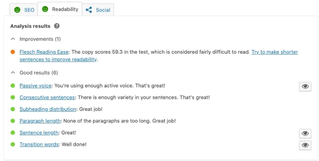Screen dimensions: 319x161
Task: Open the Analysis results help question mark
Action: 57,26
